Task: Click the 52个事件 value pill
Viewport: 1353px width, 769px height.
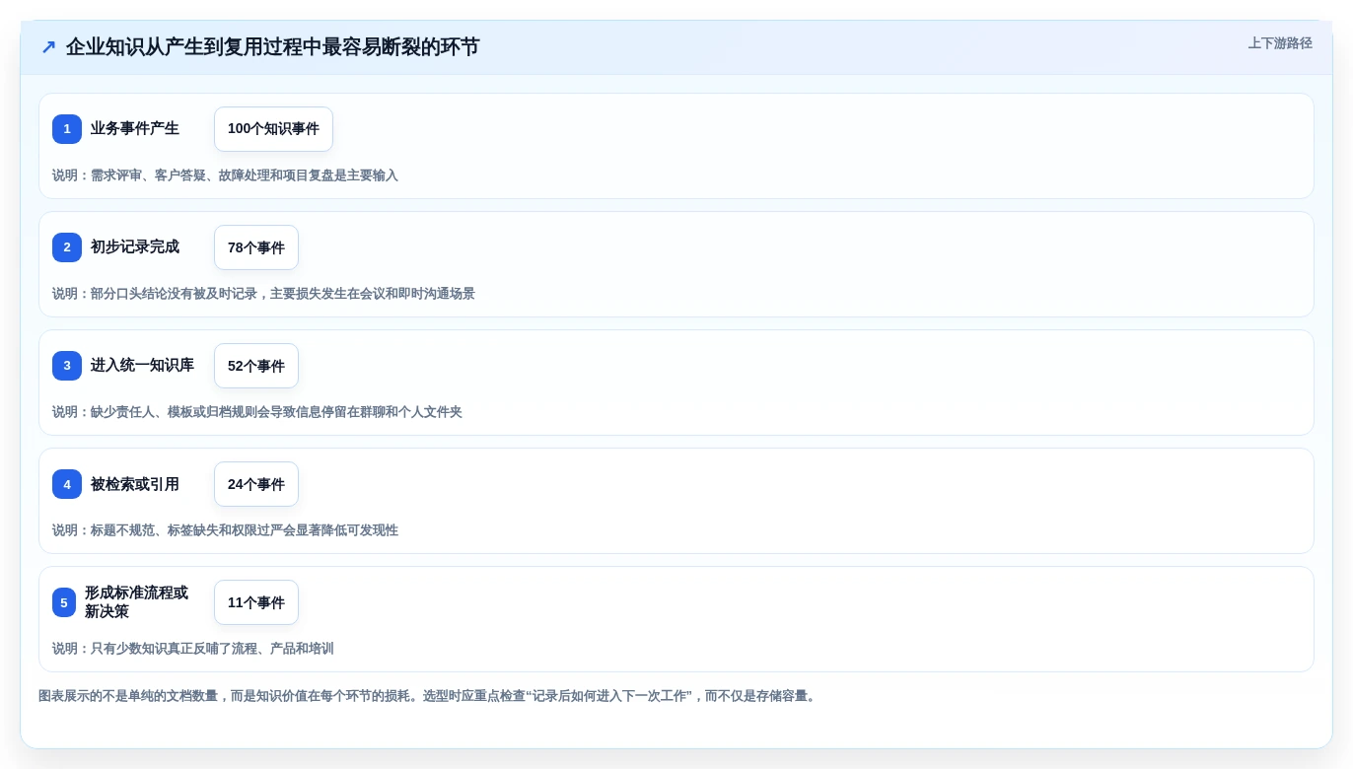Action: 256,366
